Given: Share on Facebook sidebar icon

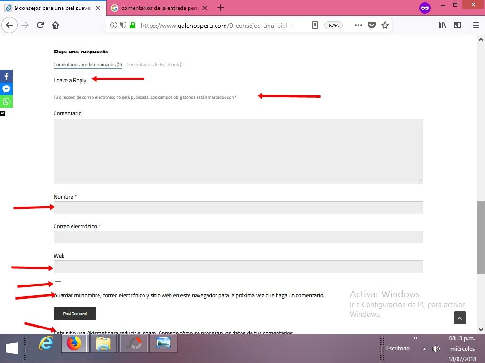Looking at the screenshot, I should [6, 76].
